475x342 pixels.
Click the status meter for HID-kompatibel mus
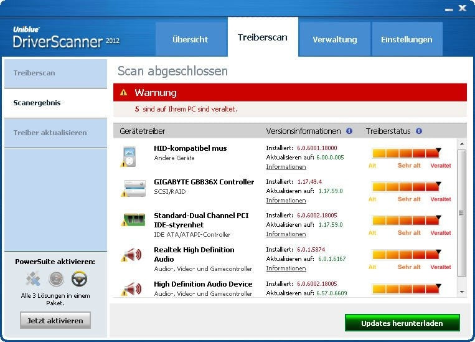click(407, 153)
